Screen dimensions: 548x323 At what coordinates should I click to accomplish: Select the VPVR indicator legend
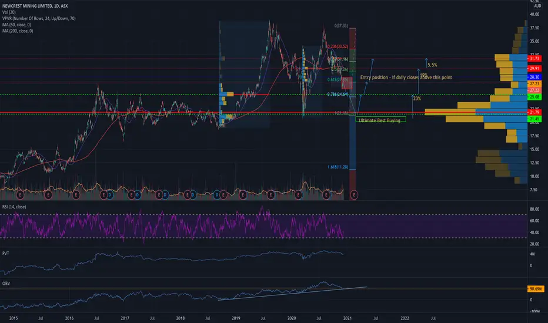39,19
